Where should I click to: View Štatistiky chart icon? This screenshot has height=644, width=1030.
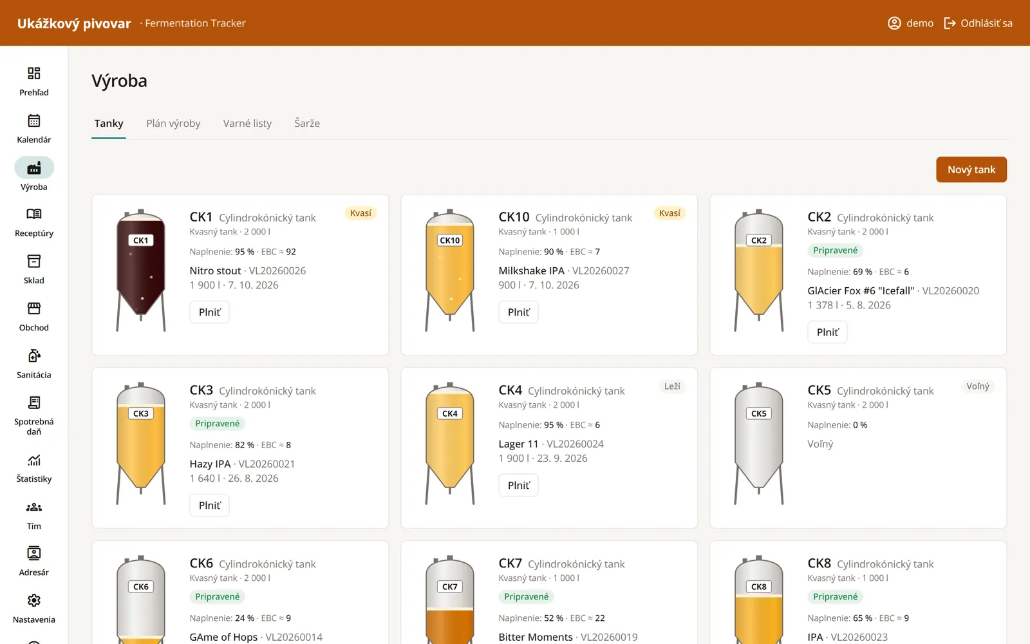[x=34, y=460]
